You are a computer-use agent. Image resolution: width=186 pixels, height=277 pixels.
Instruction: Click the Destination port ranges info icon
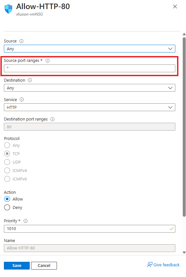pos(52,119)
